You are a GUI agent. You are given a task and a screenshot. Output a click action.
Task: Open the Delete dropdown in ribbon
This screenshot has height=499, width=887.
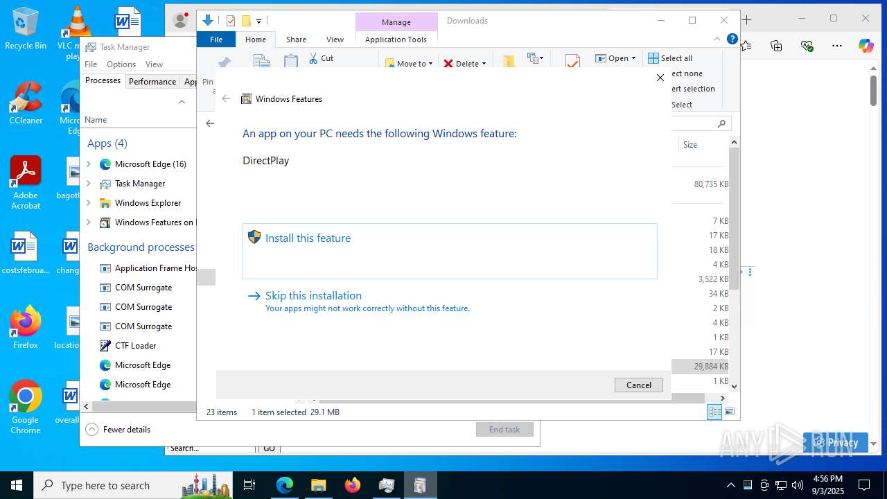coord(464,63)
